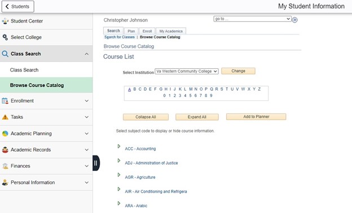Expand the Finances section chevron
352x213 pixels.
coord(87,166)
